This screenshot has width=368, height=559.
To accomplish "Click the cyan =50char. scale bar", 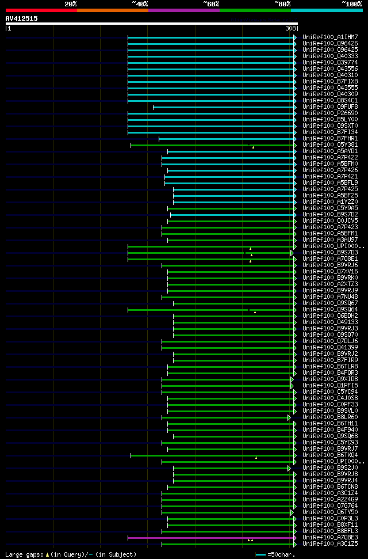I will [x=261, y=555].
